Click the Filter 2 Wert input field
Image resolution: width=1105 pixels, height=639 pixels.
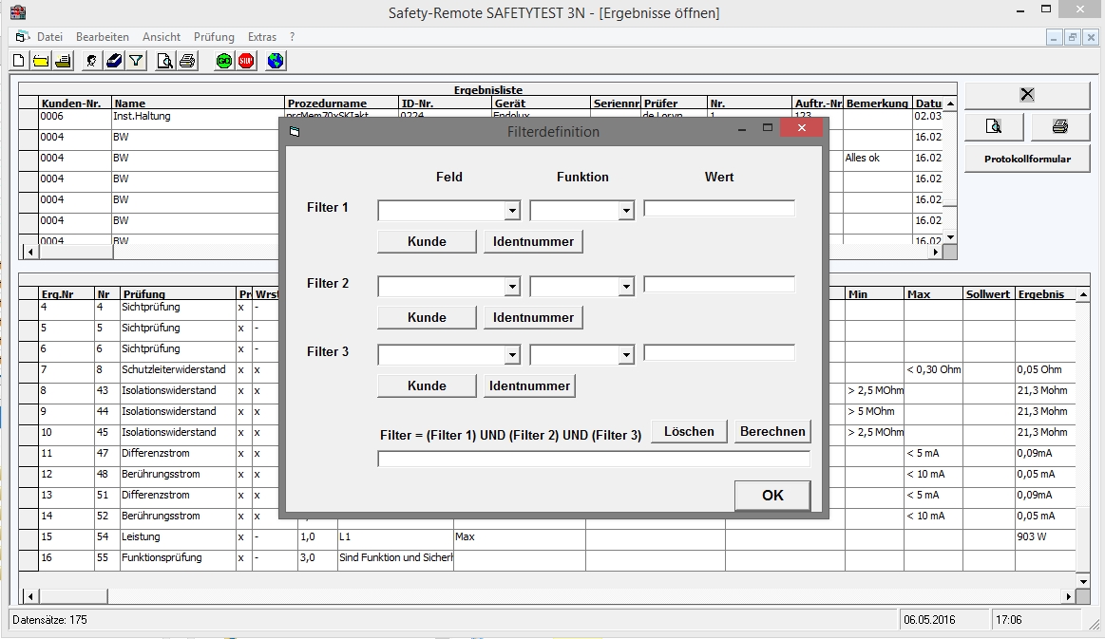[719, 285]
